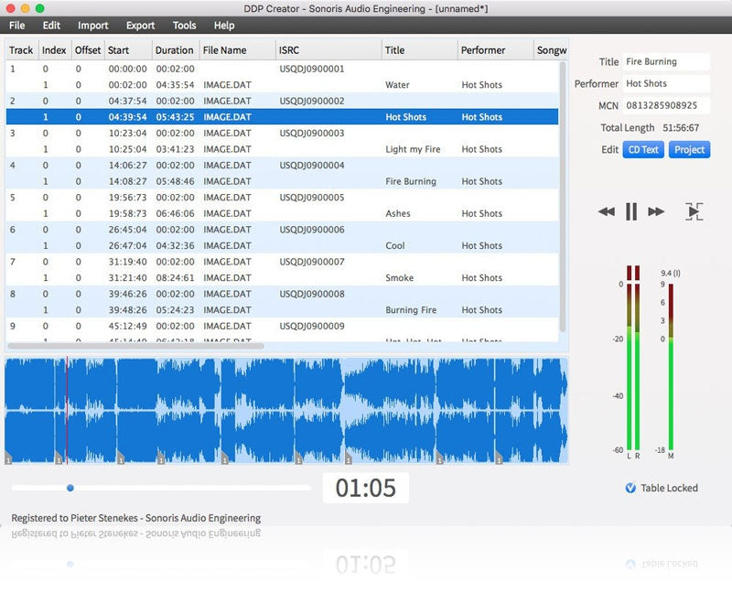This screenshot has height=603, width=732.
Task: Select the track title Fire Burning in the table
Action: [411, 181]
